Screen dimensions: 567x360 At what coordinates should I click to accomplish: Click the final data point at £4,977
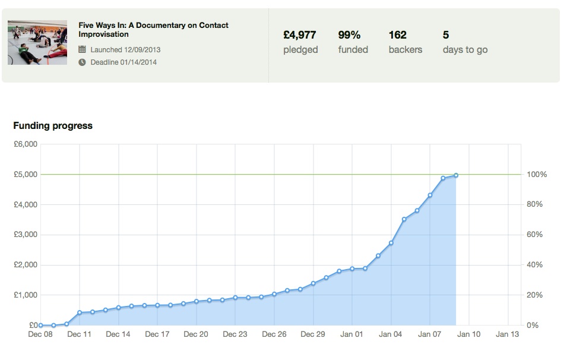[456, 175]
